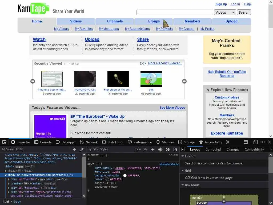Viewport: 273px width, 205px height.
Task: Open the NONONONO Cat thumbnail
Action: point(85,79)
